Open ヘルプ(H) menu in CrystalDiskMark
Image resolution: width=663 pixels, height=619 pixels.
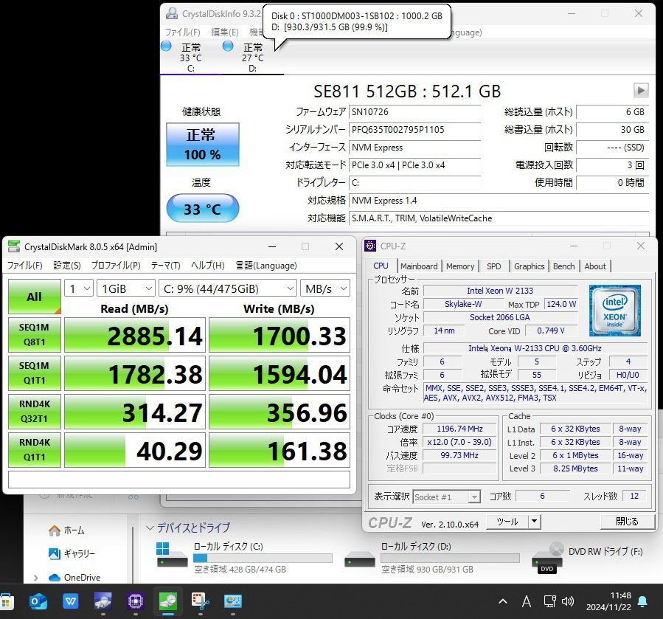pos(208,266)
